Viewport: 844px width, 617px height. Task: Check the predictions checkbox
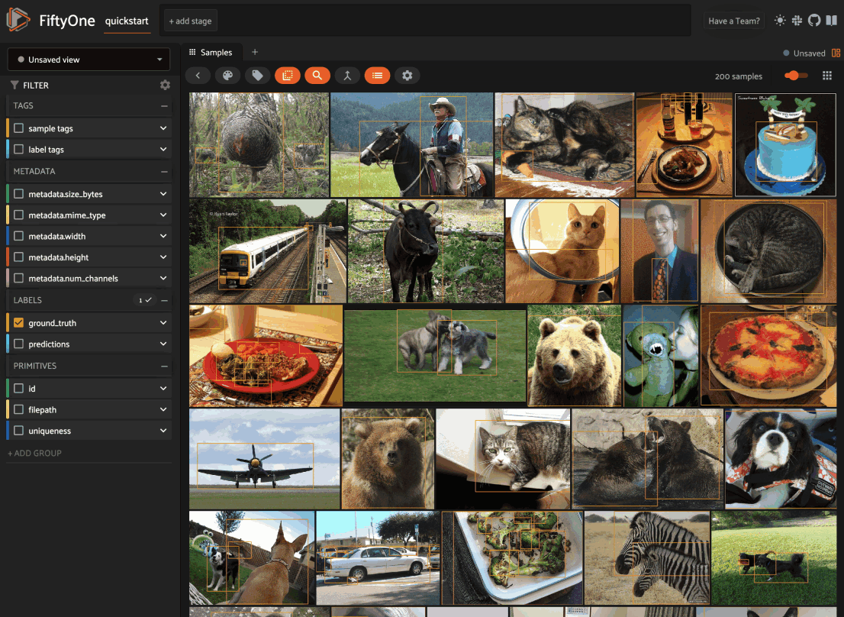point(19,344)
